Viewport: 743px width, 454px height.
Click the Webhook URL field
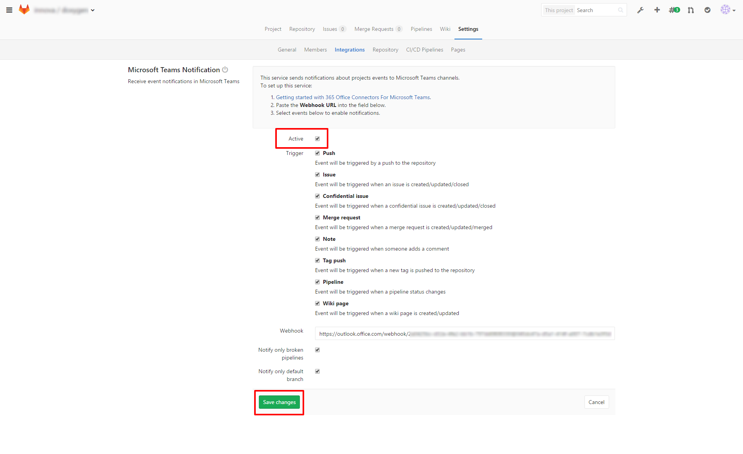(465, 333)
